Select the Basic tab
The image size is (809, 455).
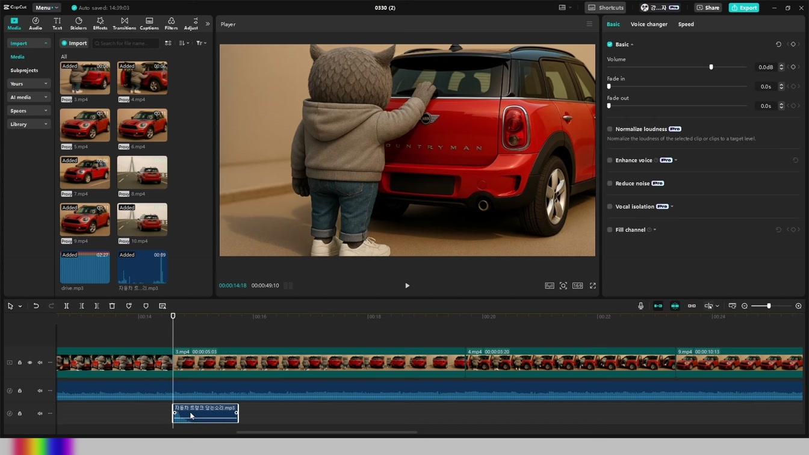[613, 24]
